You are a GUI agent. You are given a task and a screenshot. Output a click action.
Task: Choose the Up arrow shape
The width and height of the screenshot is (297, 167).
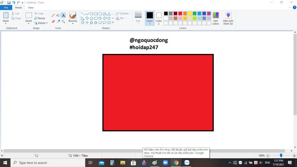(109, 18)
